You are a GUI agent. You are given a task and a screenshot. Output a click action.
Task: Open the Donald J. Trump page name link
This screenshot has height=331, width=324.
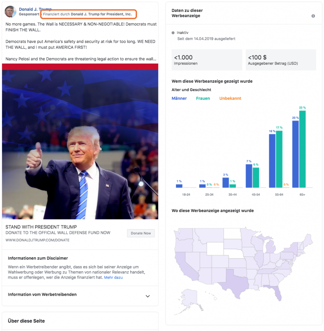pyautogui.click(x=35, y=9)
